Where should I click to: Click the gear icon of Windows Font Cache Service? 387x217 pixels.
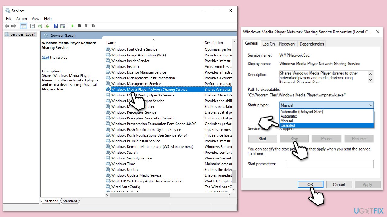108,49
